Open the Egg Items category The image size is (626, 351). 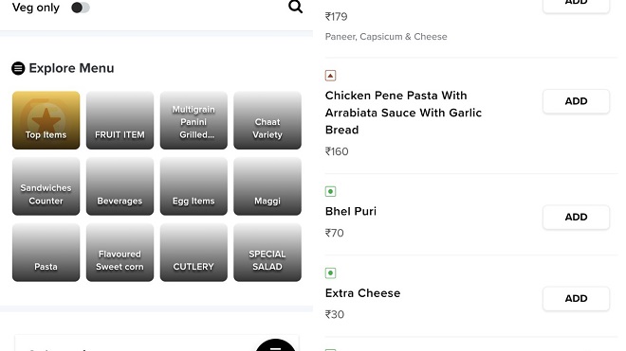(x=193, y=186)
